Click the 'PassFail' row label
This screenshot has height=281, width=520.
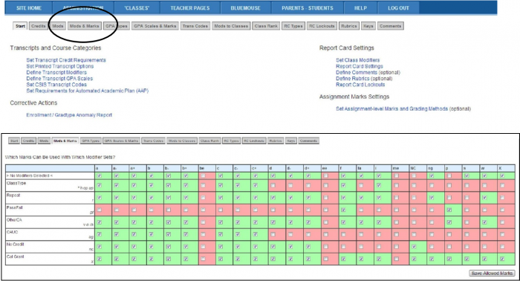point(15,207)
